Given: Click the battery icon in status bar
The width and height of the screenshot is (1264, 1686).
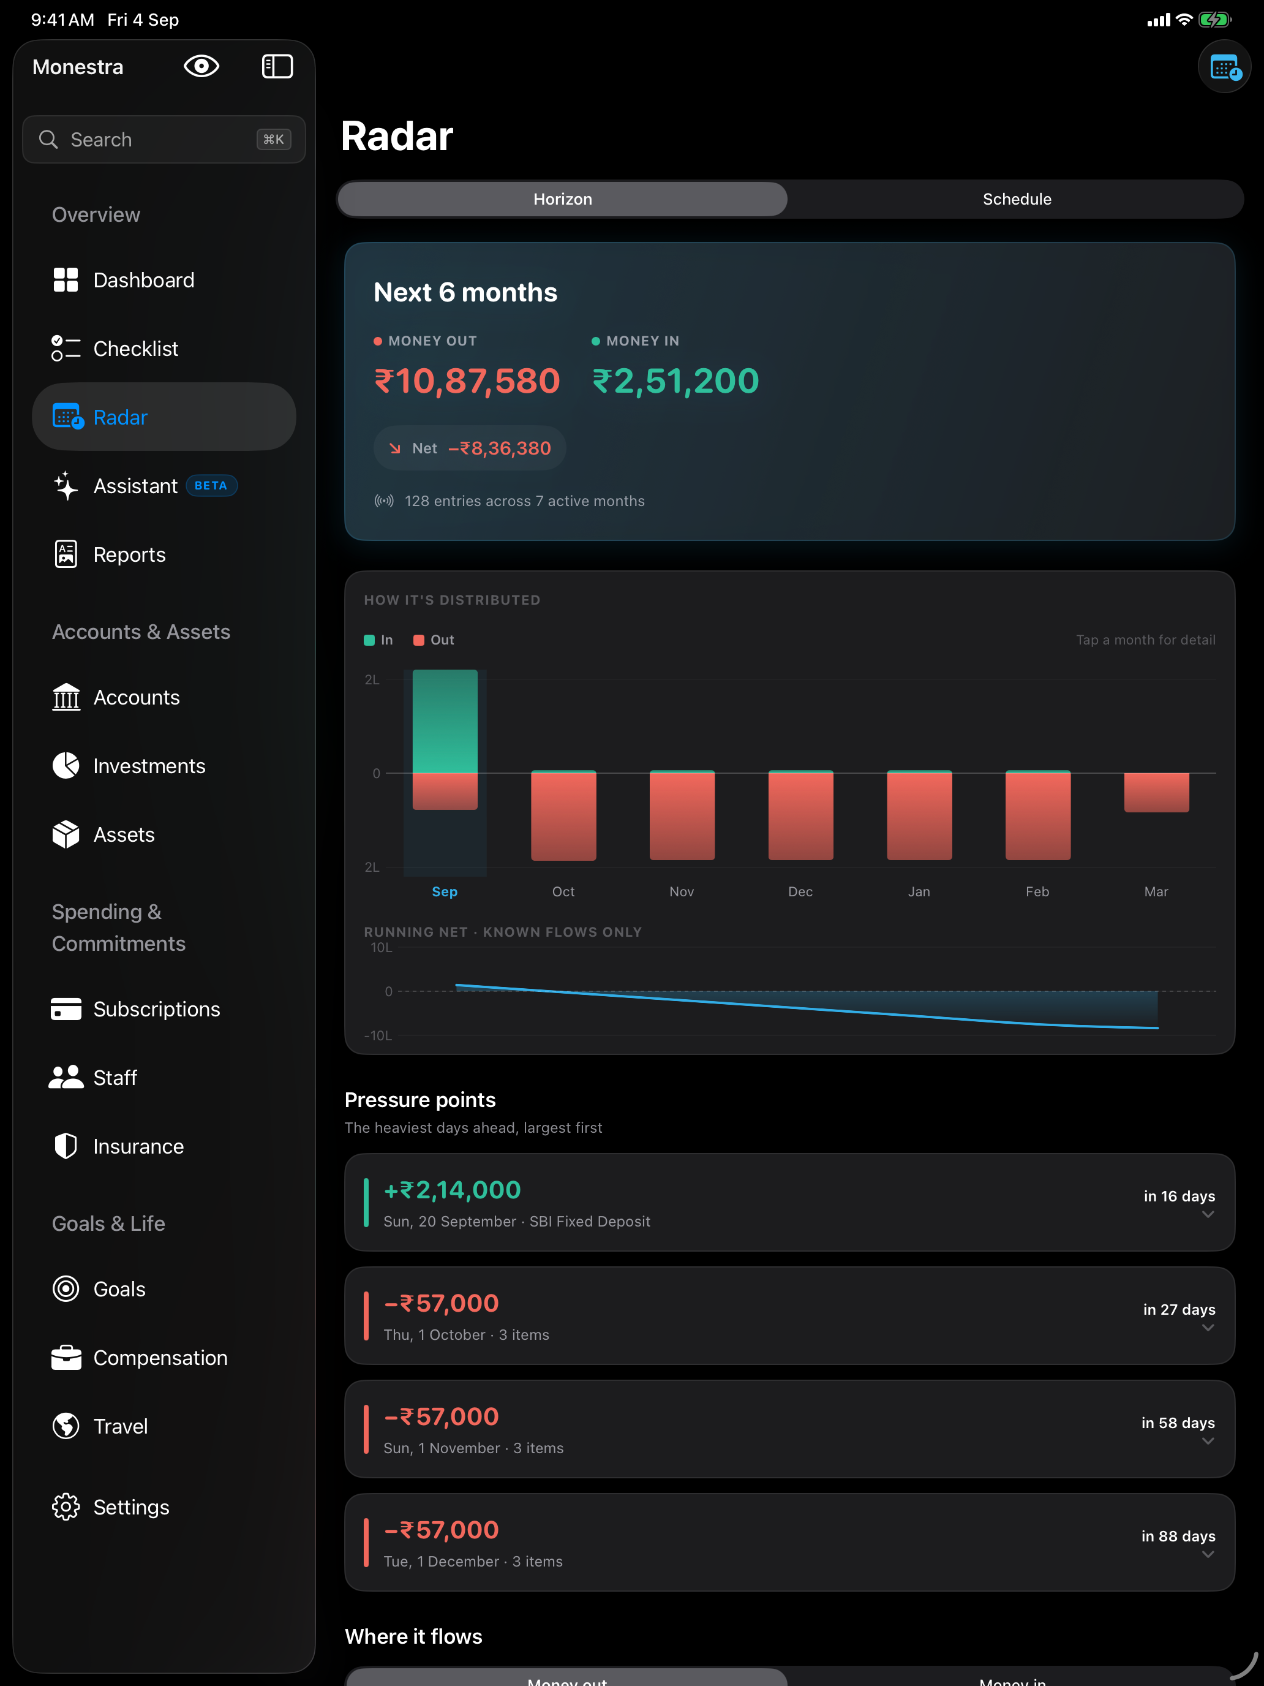Looking at the screenshot, I should pos(1214,20).
